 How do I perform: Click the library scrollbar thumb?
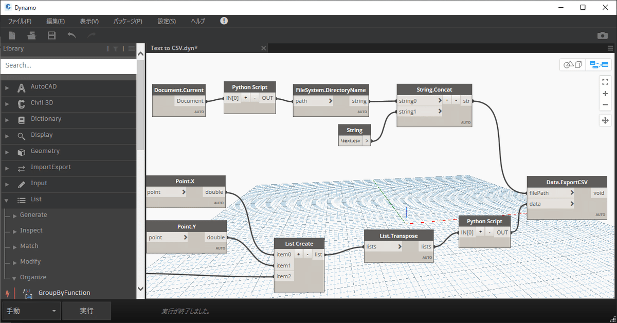tap(141, 104)
